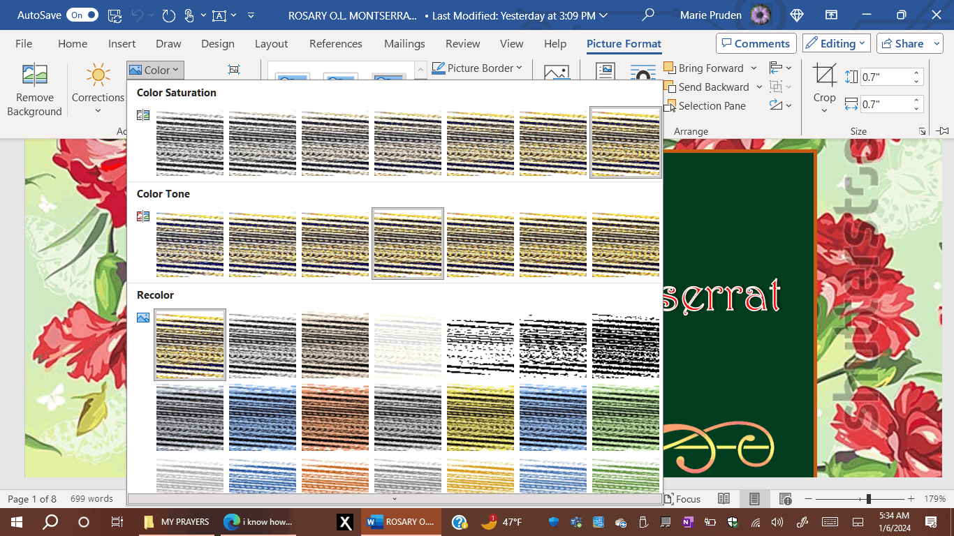Image resolution: width=954 pixels, height=536 pixels.
Task: Open the Editing mode dropdown
Action: click(836, 43)
